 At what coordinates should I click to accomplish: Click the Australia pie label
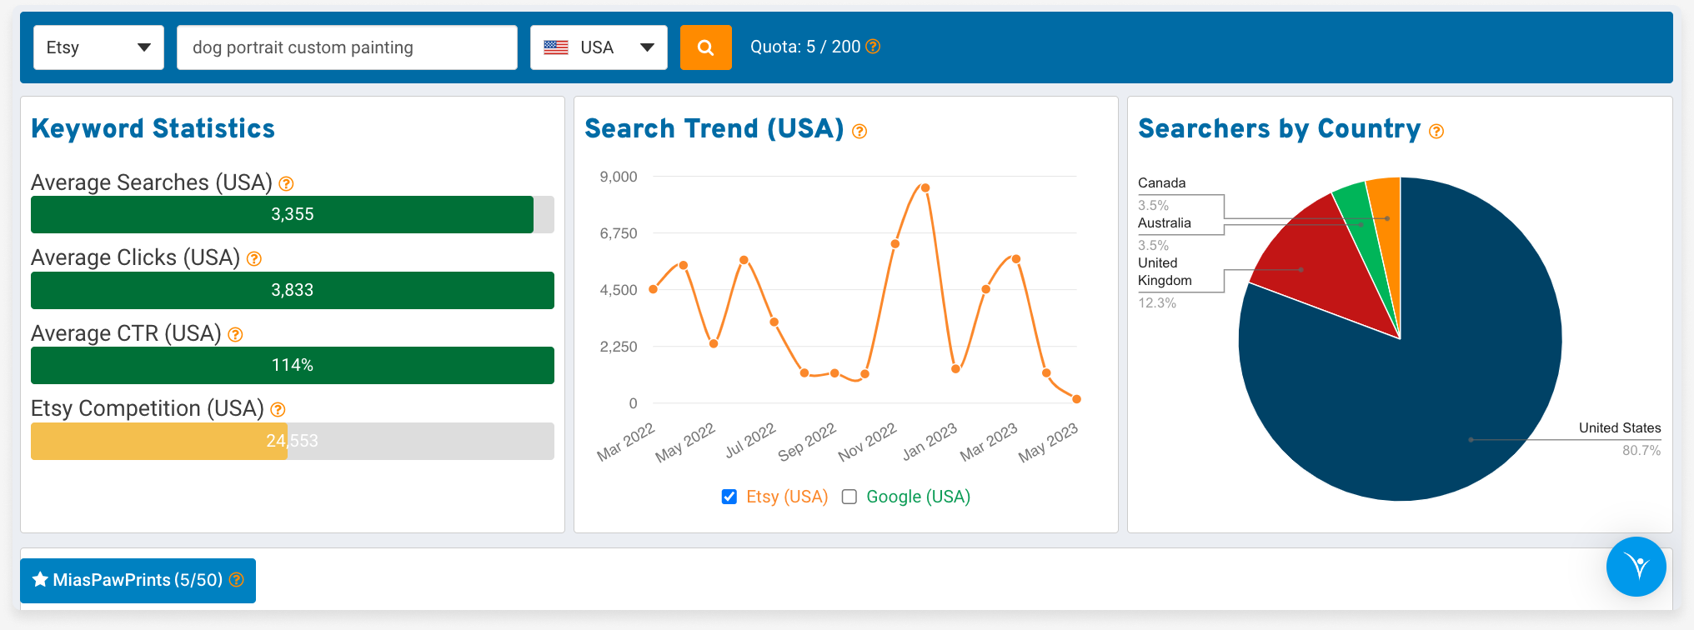(x=1165, y=222)
